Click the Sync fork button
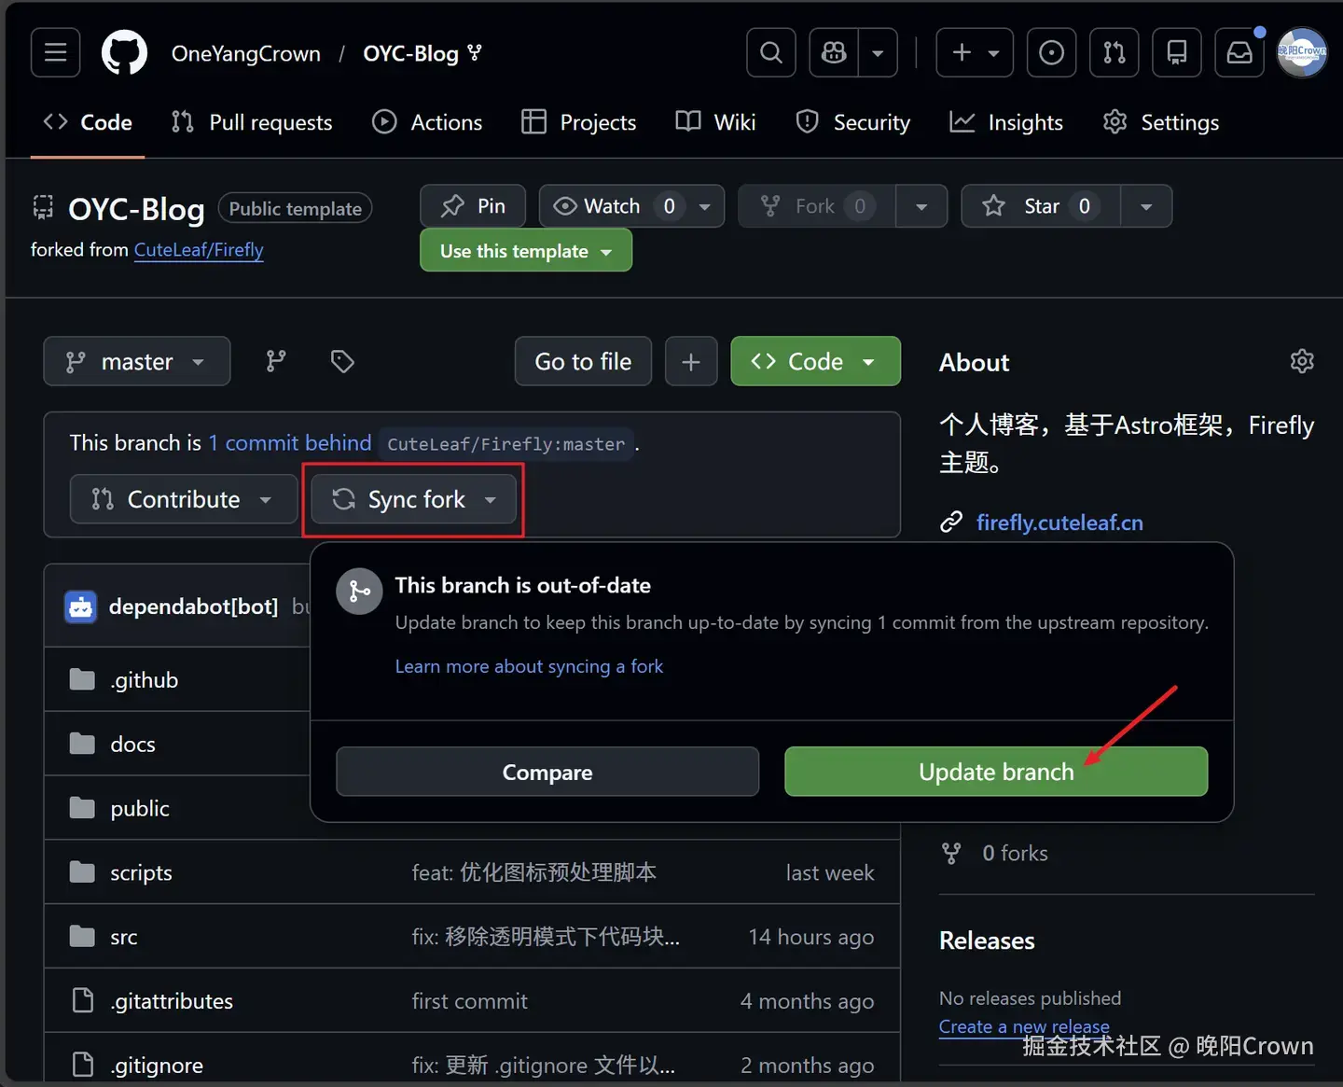 pyautogui.click(x=413, y=499)
